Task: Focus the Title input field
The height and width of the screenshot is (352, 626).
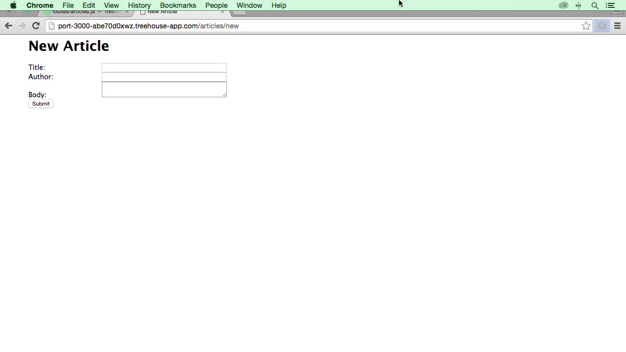Action: click(x=164, y=67)
